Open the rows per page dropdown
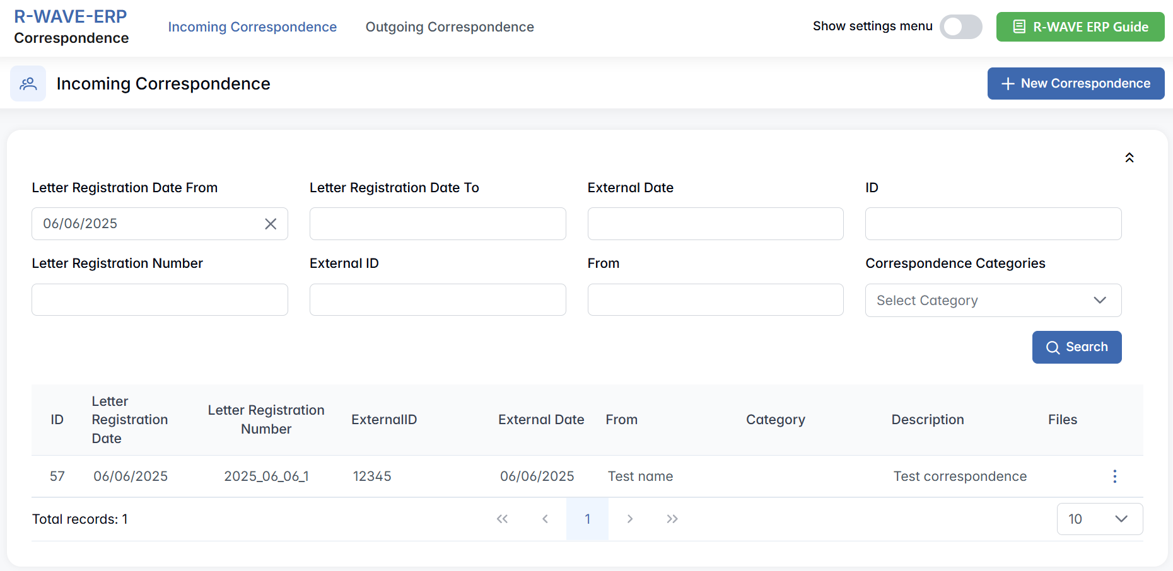 [1099, 519]
